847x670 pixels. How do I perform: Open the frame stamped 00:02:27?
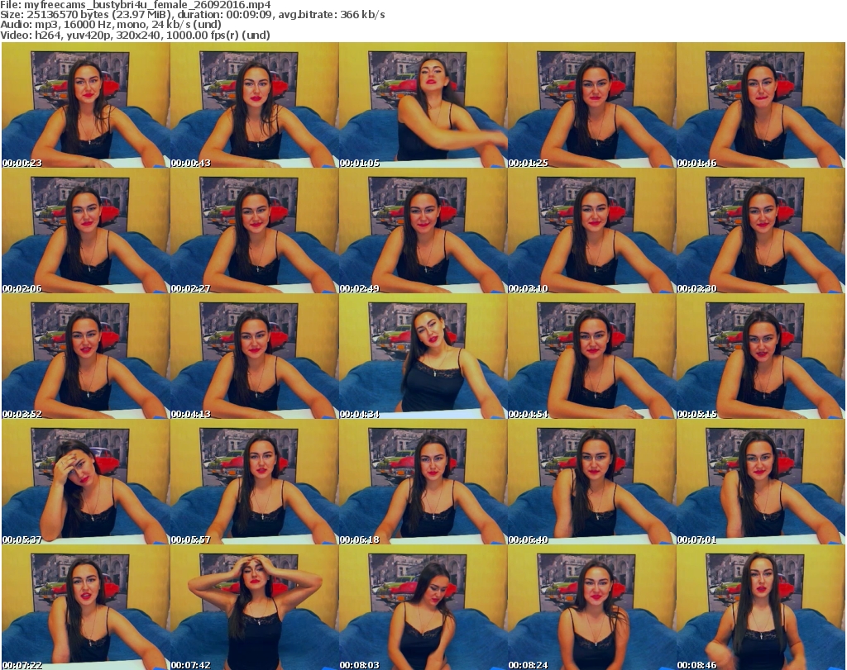point(255,230)
